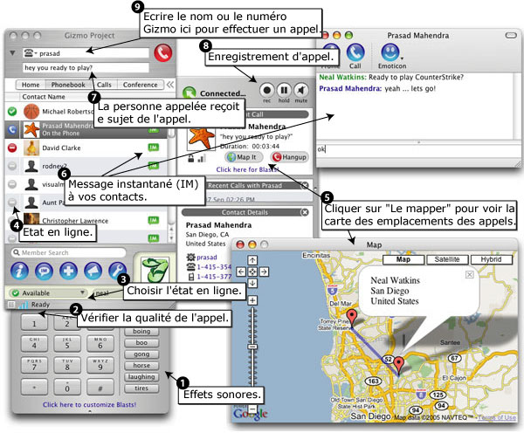Image resolution: width=524 pixels, height=433 pixels.
Task: Mute the call microphone
Action: [x=301, y=90]
